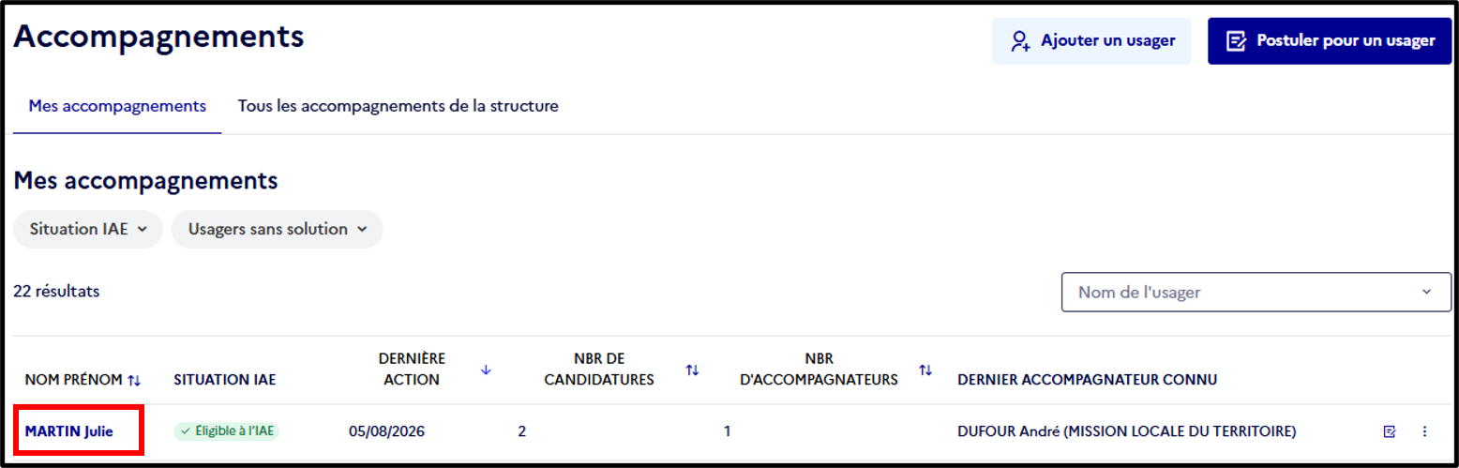
Task: Sort by DERNIÈRE ACTION down arrow
Action: click(x=486, y=370)
